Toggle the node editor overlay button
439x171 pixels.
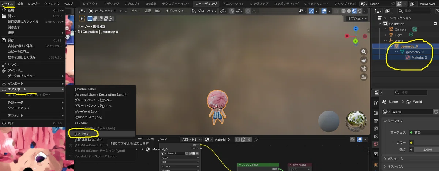[360, 140]
